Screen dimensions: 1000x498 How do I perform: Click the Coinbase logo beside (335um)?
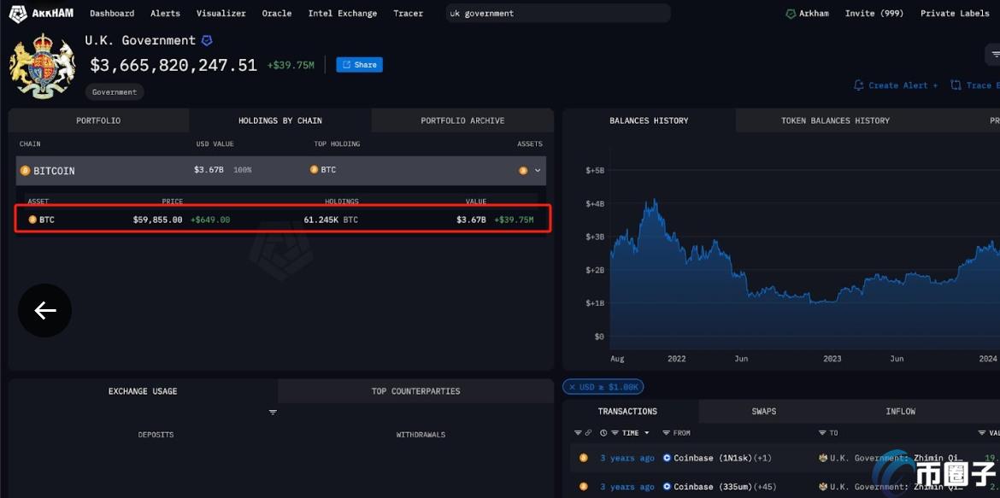(x=667, y=487)
